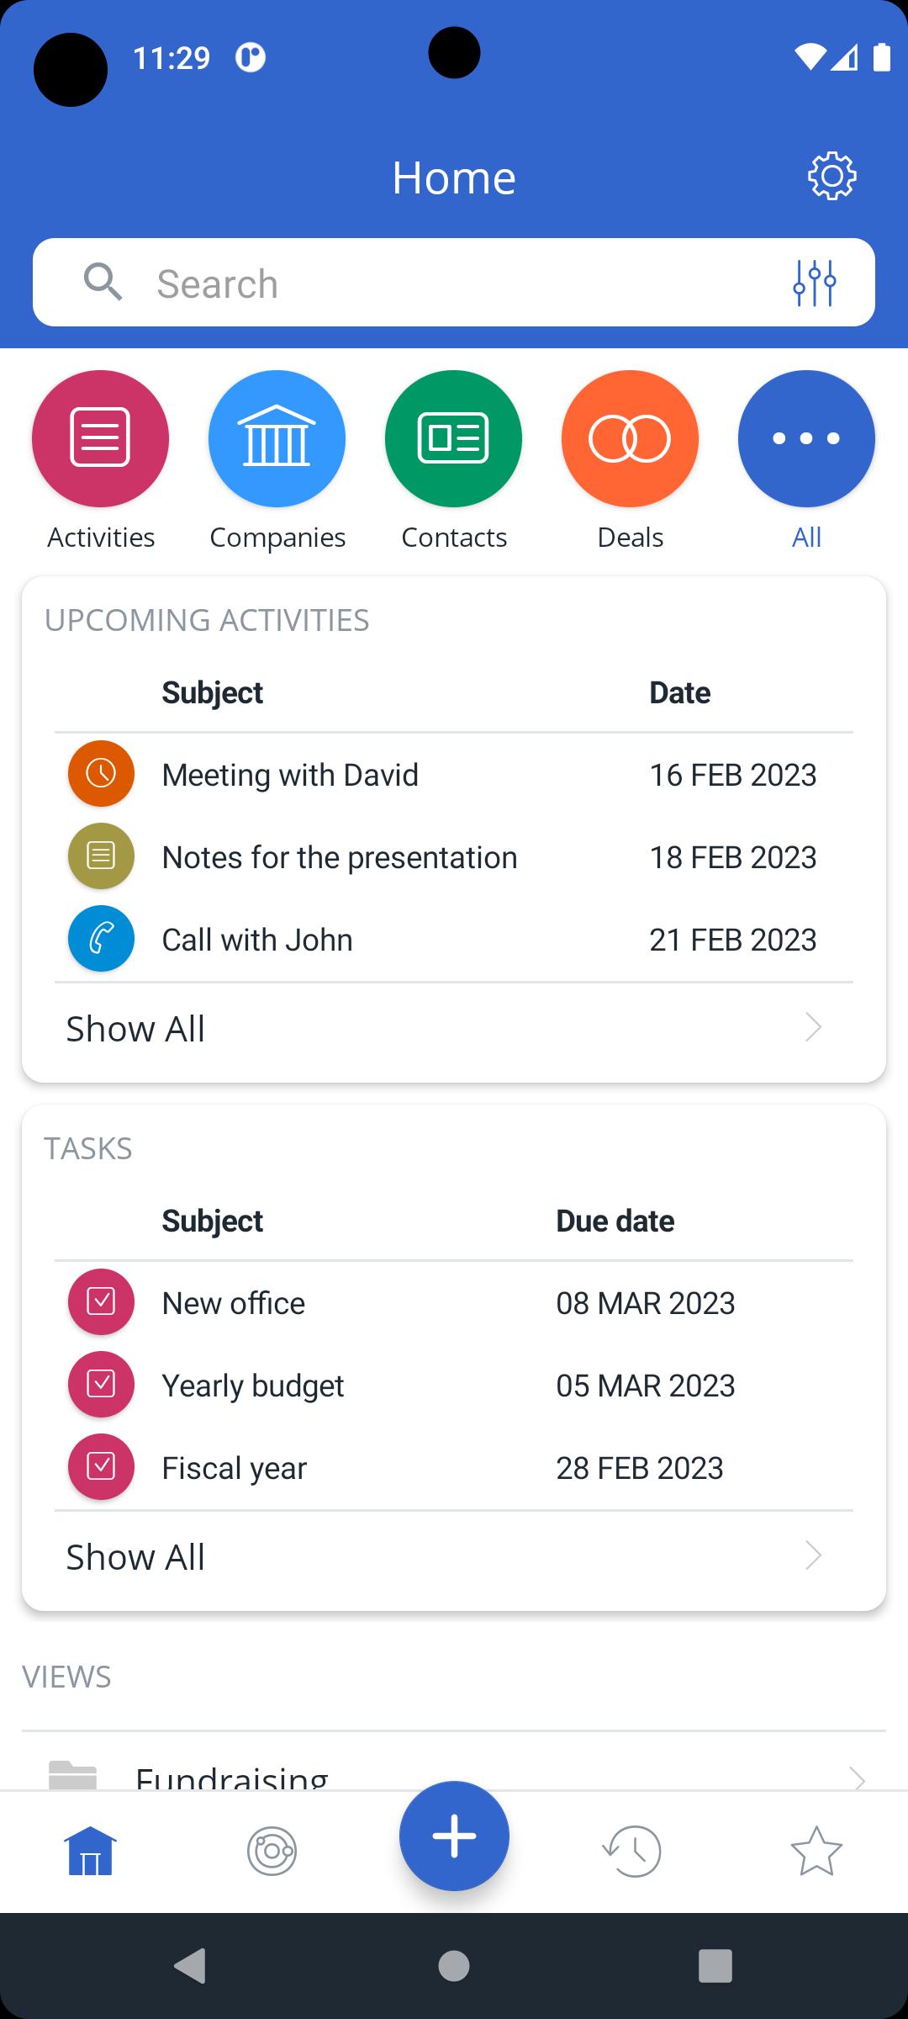Tap the New office task checkbox icon
908x2019 pixels.
tap(101, 1302)
